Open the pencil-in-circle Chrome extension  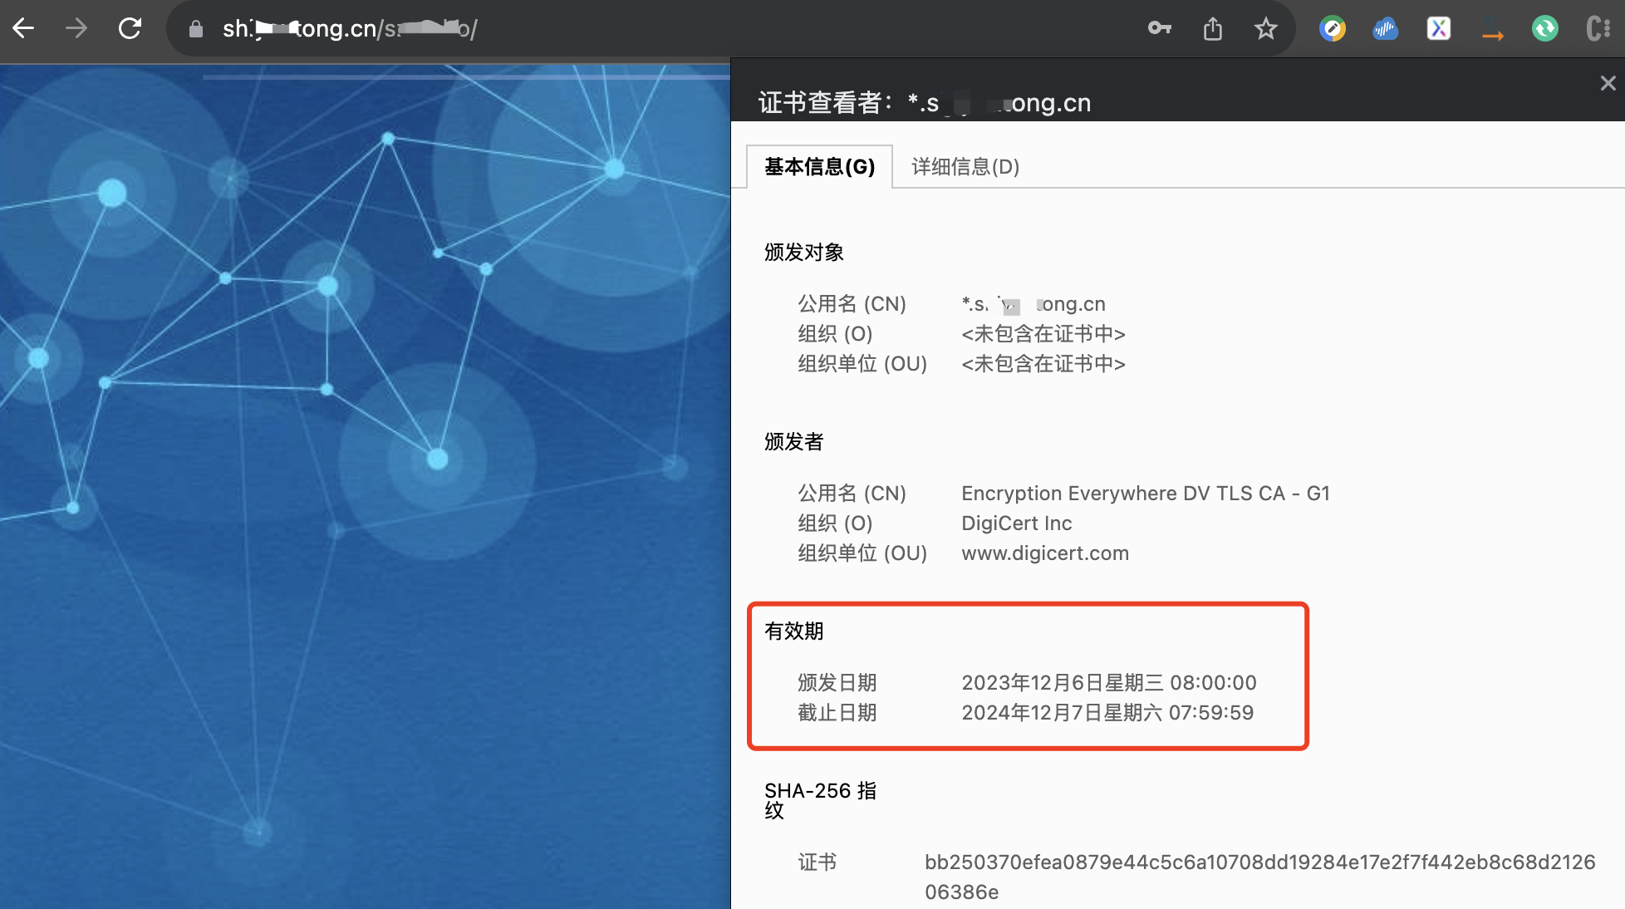1332,29
